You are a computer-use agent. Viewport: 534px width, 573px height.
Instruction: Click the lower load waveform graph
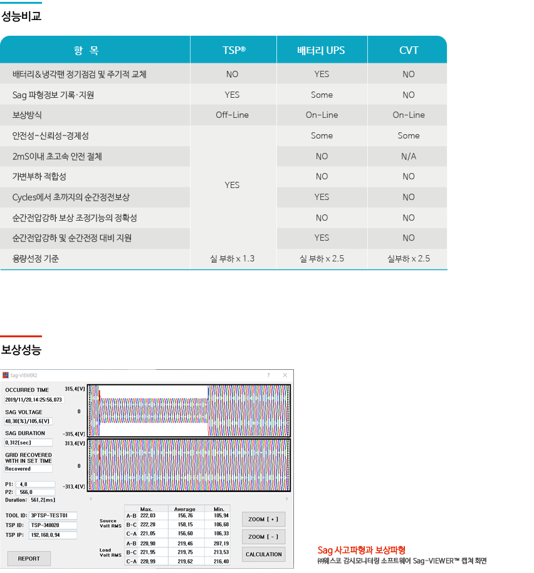tap(189, 465)
